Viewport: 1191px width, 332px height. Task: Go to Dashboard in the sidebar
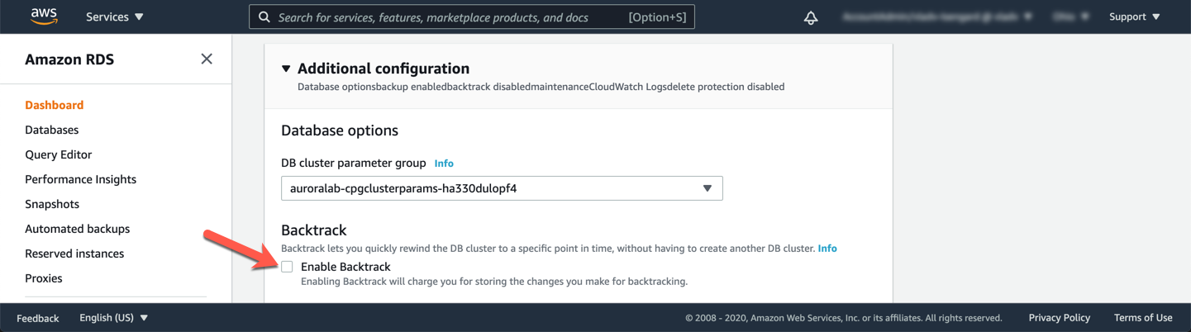coord(55,105)
